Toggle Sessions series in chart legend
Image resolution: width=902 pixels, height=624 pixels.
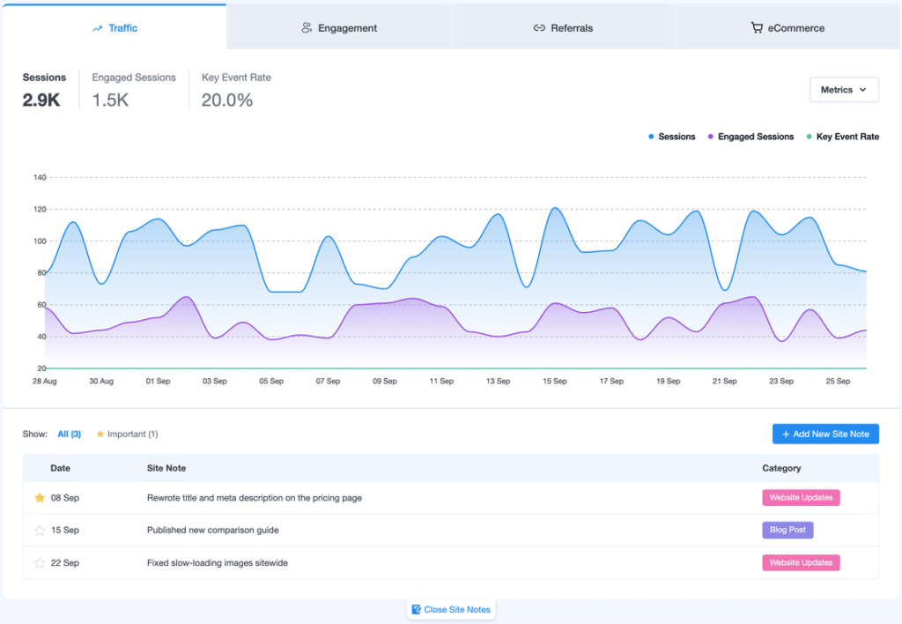tap(672, 137)
